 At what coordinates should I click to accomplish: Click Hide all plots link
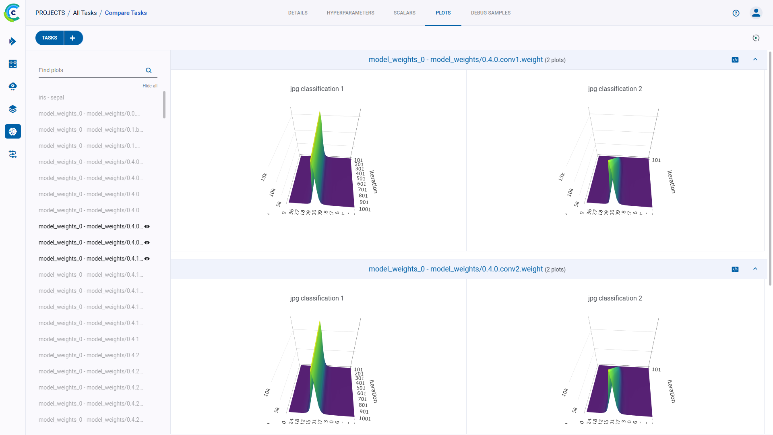[x=150, y=85]
